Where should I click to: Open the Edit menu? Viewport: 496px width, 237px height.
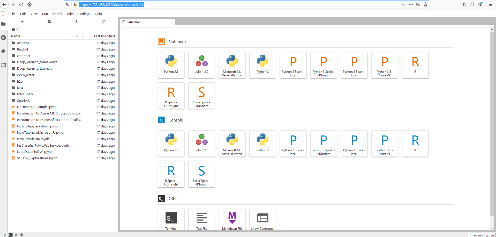tap(23, 14)
